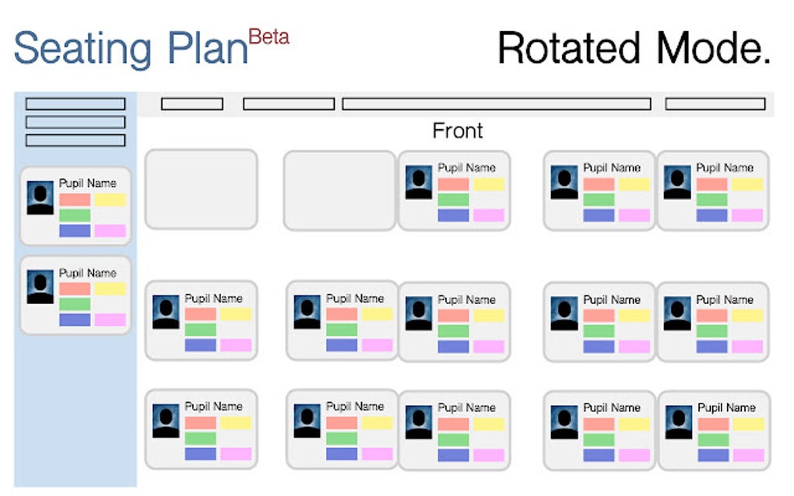Switch to Rotated Mode via the header label
Screen dimensions: 794x496
(x=634, y=49)
